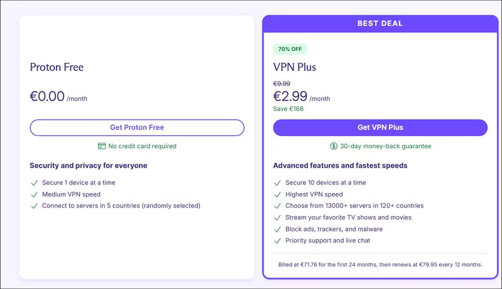This screenshot has width=502, height=289.
Task: Click the Get VPN Plus button
Action: click(380, 127)
